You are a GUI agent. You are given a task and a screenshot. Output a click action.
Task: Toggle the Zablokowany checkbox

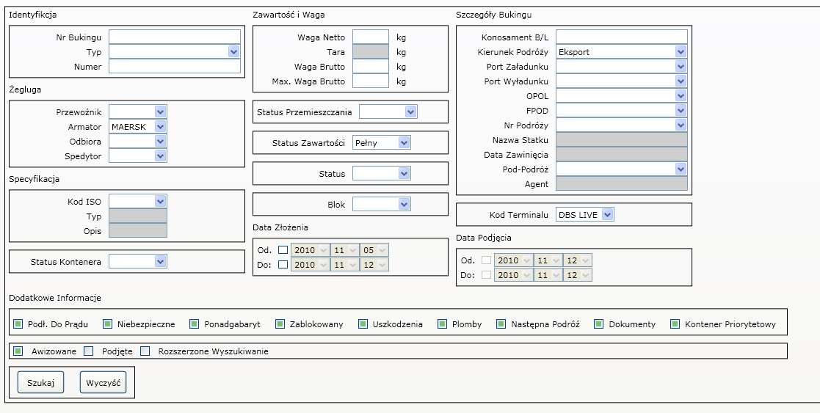pyautogui.click(x=280, y=324)
